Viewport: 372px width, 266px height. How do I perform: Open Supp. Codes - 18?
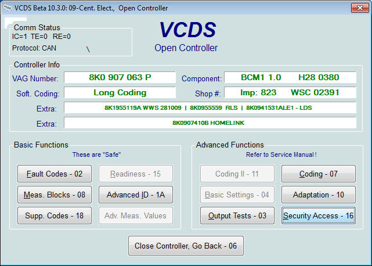point(55,215)
